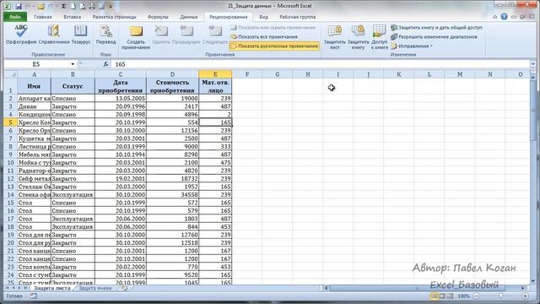Viewport: 540px width, 304px height.
Task: Toggle Показать все примечания
Action: (264, 36)
